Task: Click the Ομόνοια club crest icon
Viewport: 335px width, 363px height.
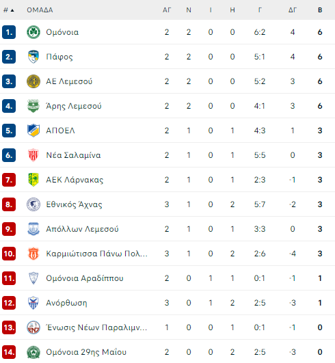Action: pyautogui.click(x=33, y=32)
